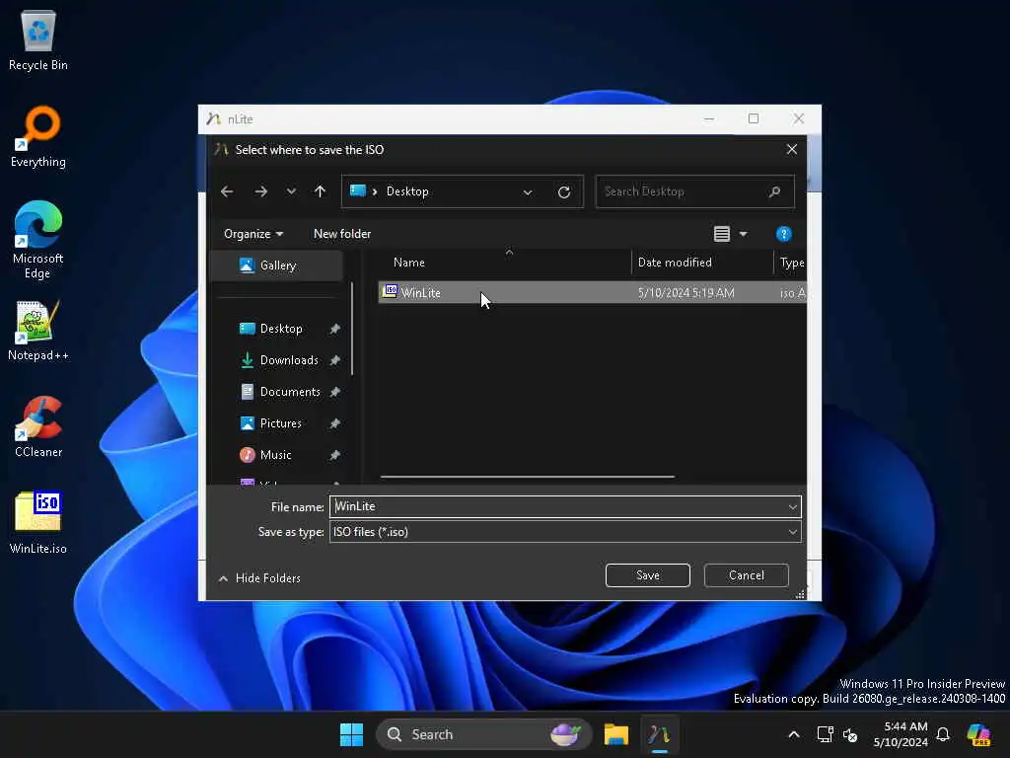Open File Explorer from taskbar
Viewport: 1010px width, 758px height.
615,734
